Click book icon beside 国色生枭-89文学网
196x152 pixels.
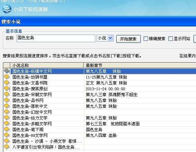(x=7, y=135)
